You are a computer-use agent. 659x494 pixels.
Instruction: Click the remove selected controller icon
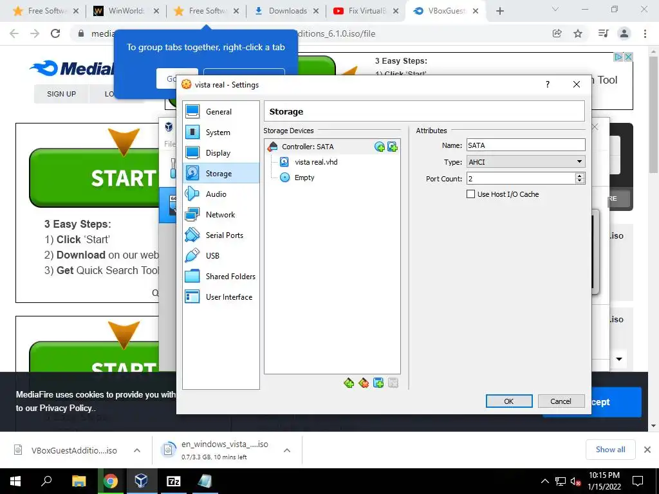364,383
